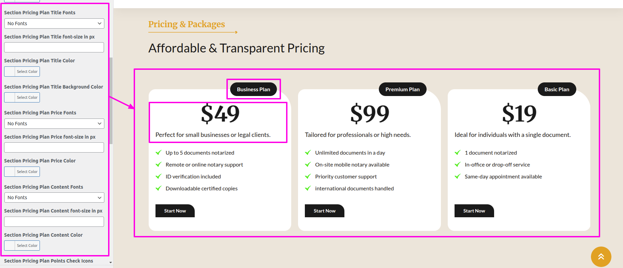The image size is (623, 268).
Task: Pick a Pricing Plan Title Color swatch
Action: (22, 72)
